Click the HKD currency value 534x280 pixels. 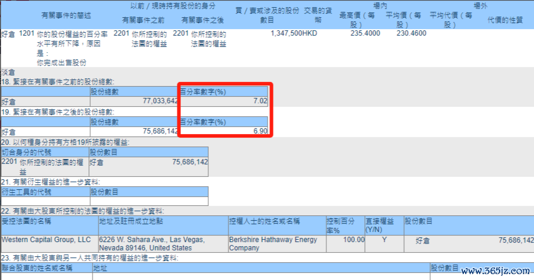point(310,34)
